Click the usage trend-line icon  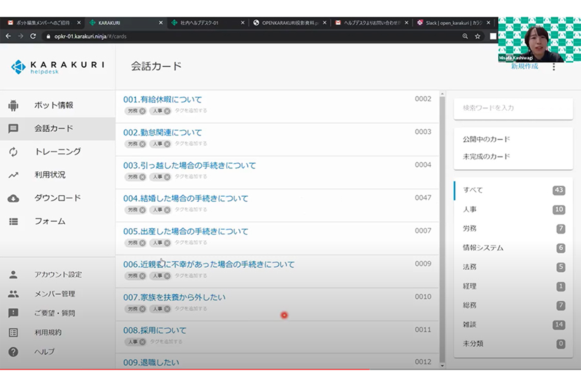pyautogui.click(x=13, y=175)
